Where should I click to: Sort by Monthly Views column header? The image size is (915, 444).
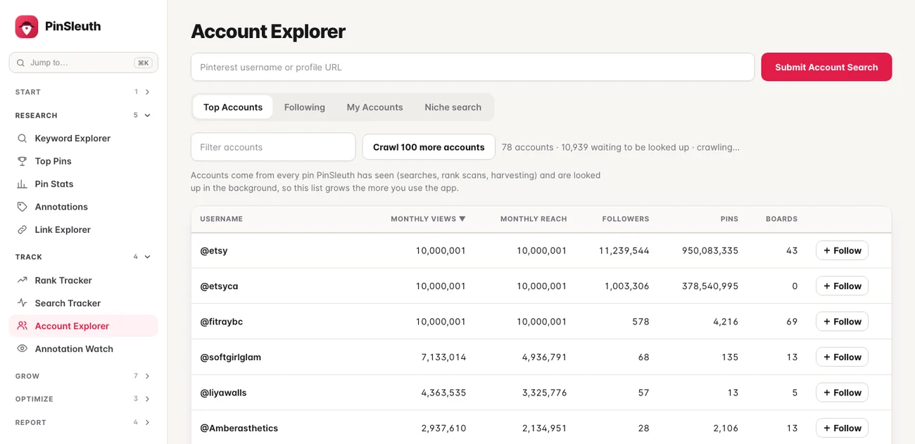(428, 219)
